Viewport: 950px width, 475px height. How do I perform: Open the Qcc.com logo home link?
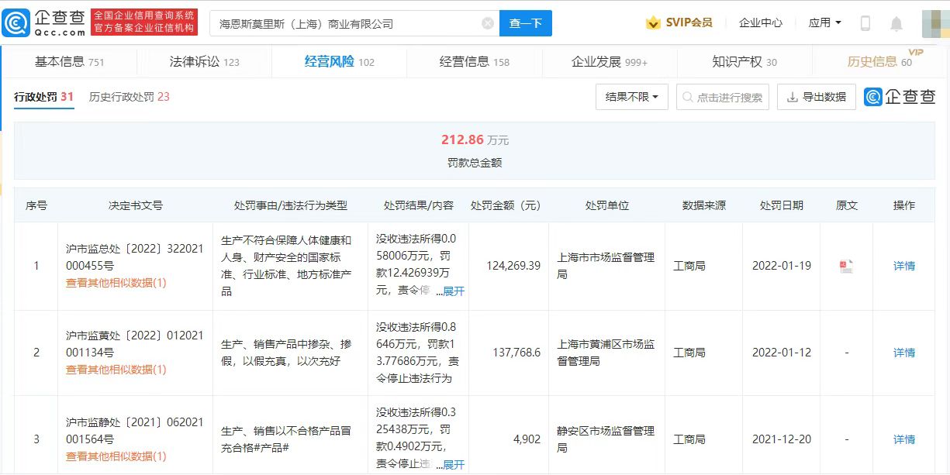pyautogui.click(x=43, y=23)
